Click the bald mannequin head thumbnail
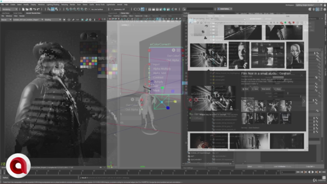The image size is (327, 184). [x=295, y=55]
